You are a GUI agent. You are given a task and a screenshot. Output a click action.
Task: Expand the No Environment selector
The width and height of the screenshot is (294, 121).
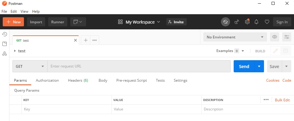coord(235,37)
